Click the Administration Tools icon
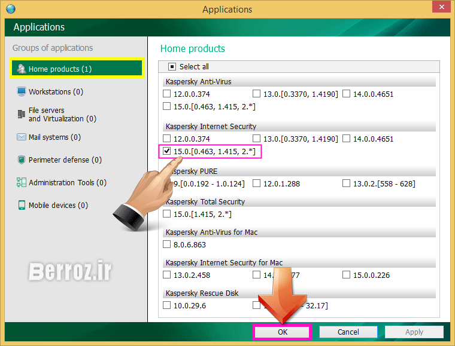The image size is (455, 346). (21, 182)
